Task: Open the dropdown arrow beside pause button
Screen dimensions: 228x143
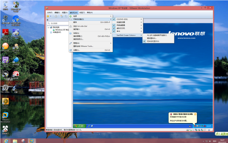Action: click(x=51, y=16)
